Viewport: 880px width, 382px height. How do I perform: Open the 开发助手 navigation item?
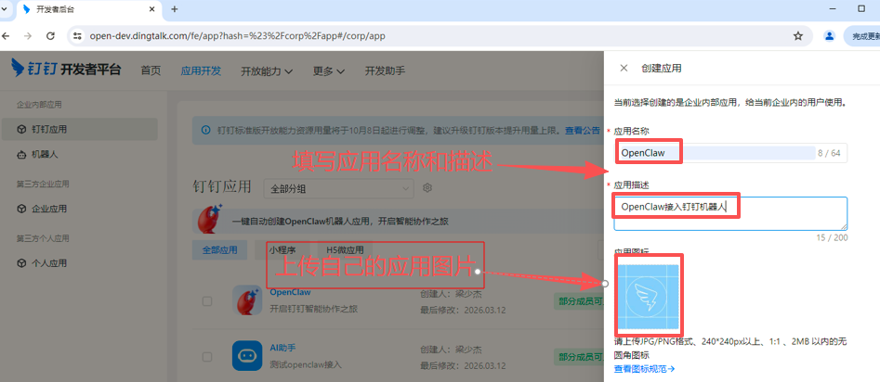(x=385, y=70)
